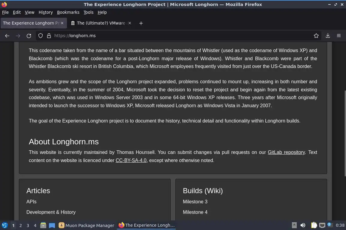Open the Milestone 4 builds page
Screen dimensions: 346x230
click(x=195, y=212)
